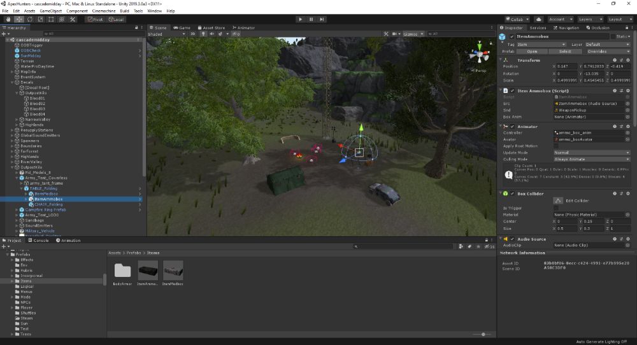This screenshot has height=345, width=637.
Task: Enable the Is Trigger checkbox
Action: coord(556,208)
